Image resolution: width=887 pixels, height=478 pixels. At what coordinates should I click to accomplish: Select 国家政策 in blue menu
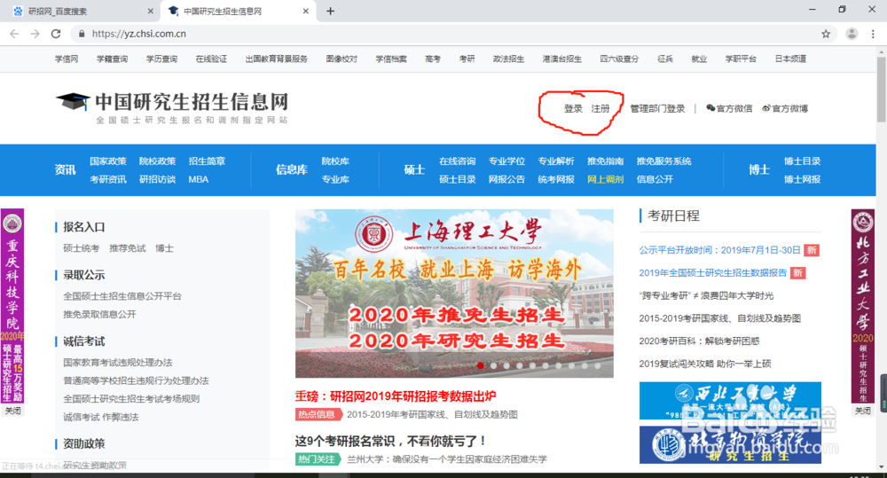[x=108, y=161]
